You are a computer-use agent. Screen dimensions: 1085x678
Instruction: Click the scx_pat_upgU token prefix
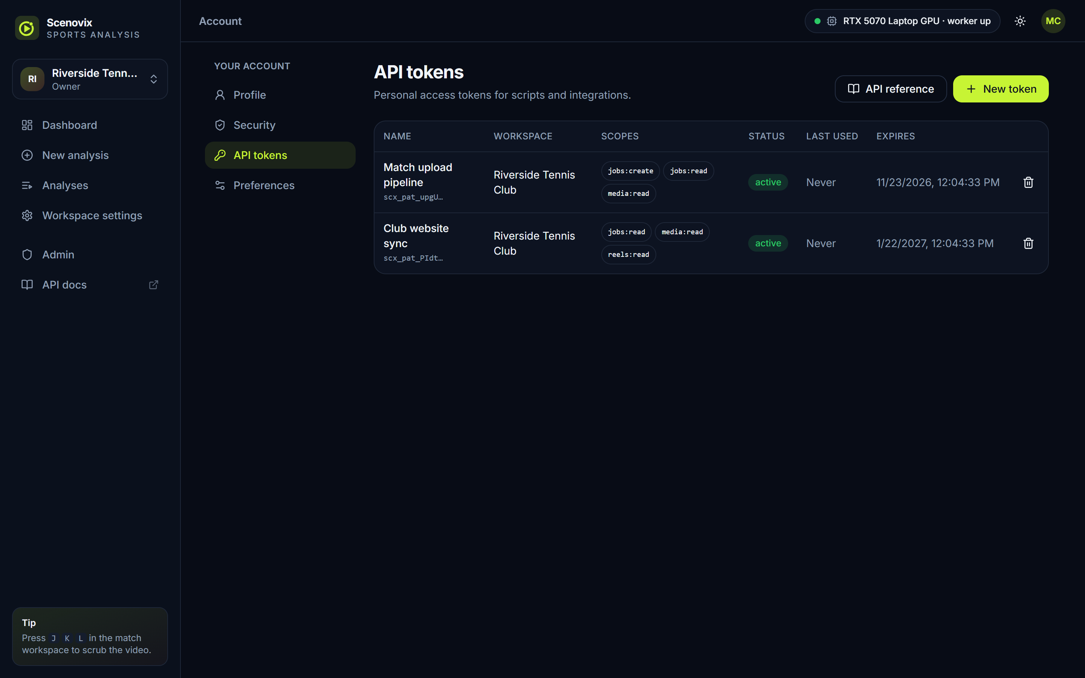click(413, 197)
